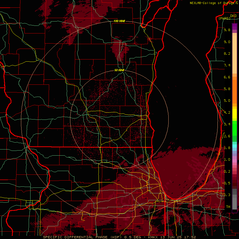Click the 3.4 scale value
Image resolution: width=239 pixels, height=239 pixels.
[227, 124]
